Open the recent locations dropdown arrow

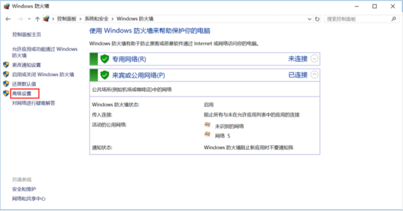point(29,19)
